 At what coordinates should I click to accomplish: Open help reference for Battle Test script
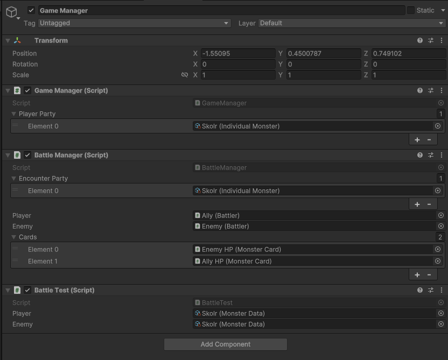[420, 290]
